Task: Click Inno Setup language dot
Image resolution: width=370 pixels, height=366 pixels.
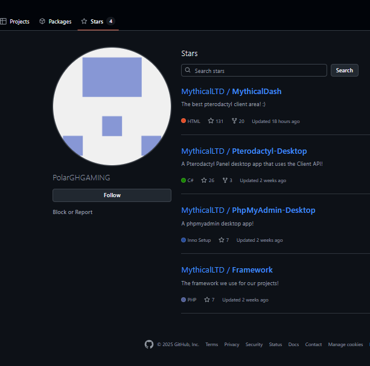Action: click(x=183, y=240)
